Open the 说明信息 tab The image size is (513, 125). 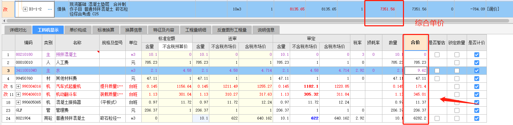pos(266,30)
